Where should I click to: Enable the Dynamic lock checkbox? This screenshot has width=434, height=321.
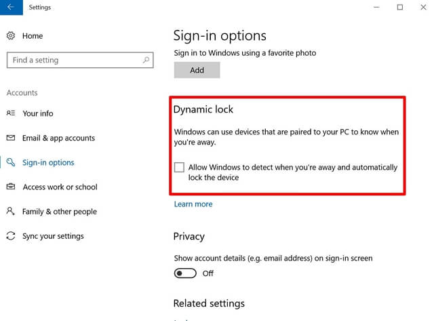pyautogui.click(x=179, y=167)
